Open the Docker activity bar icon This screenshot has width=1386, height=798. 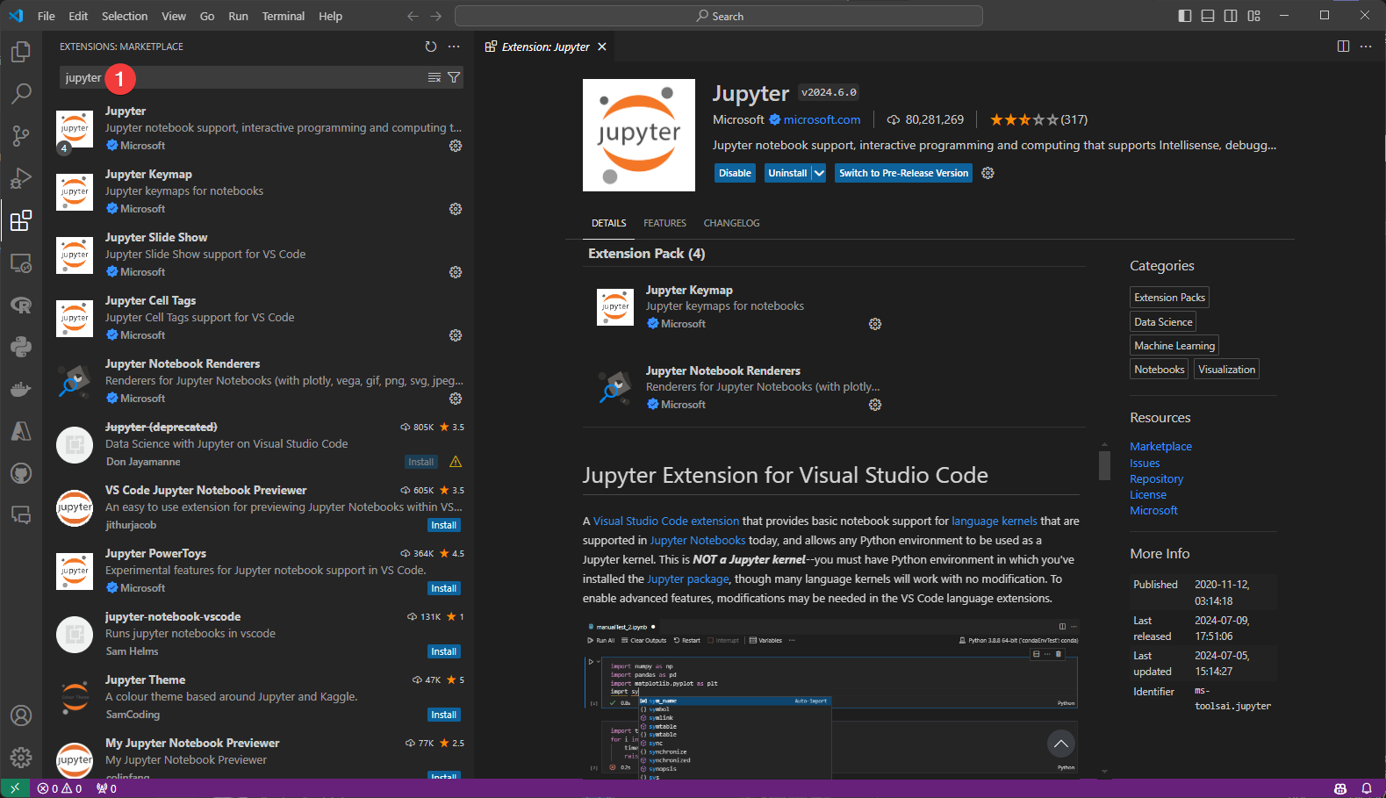(21, 389)
